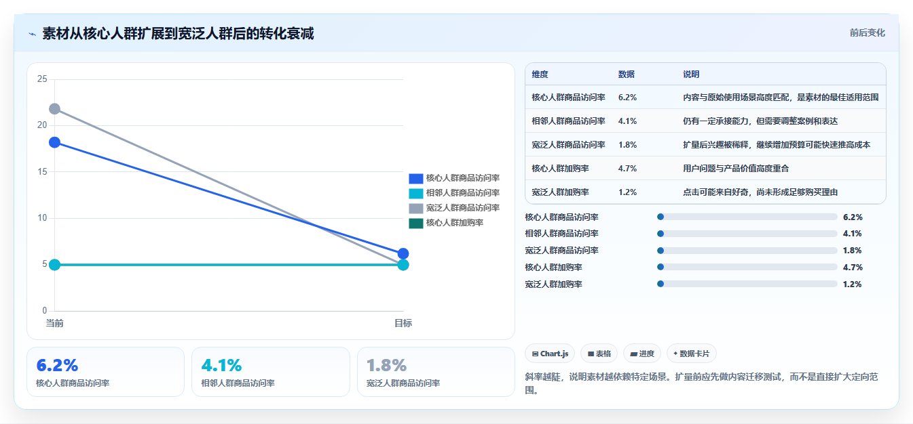This screenshot has width=913, height=424.
Task: Click description 用户问题与产品价值高度重合
Action: 736,168
